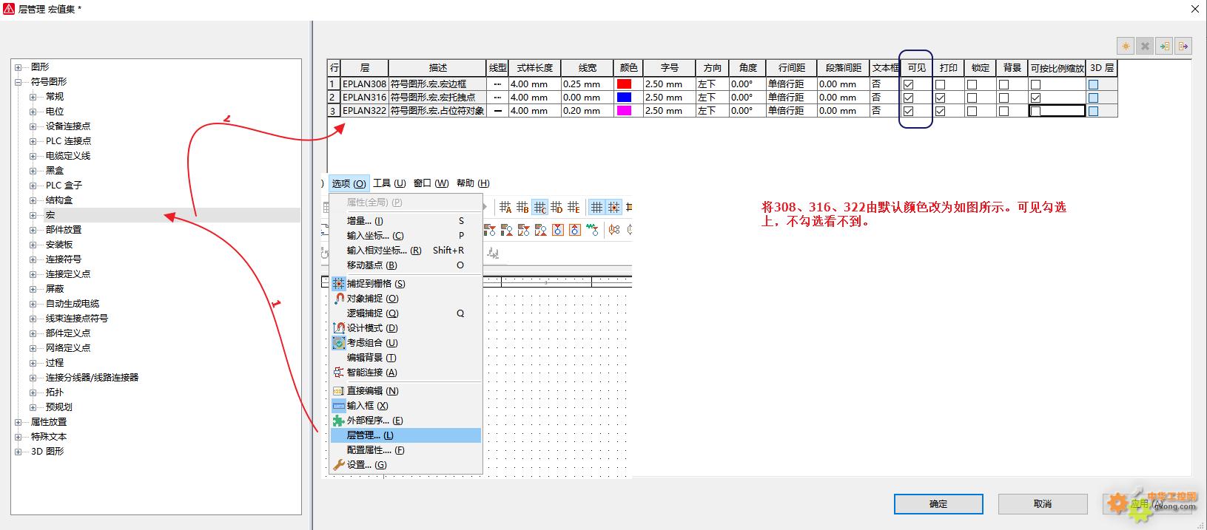Screen dimensions: 1207x530
Task: Choose 直接编辑 (N) menu entry
Action: click(x=406, y=391)
